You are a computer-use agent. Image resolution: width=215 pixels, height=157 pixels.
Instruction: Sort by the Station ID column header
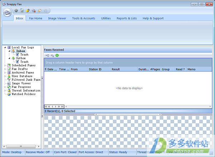[x=99, y=69]
